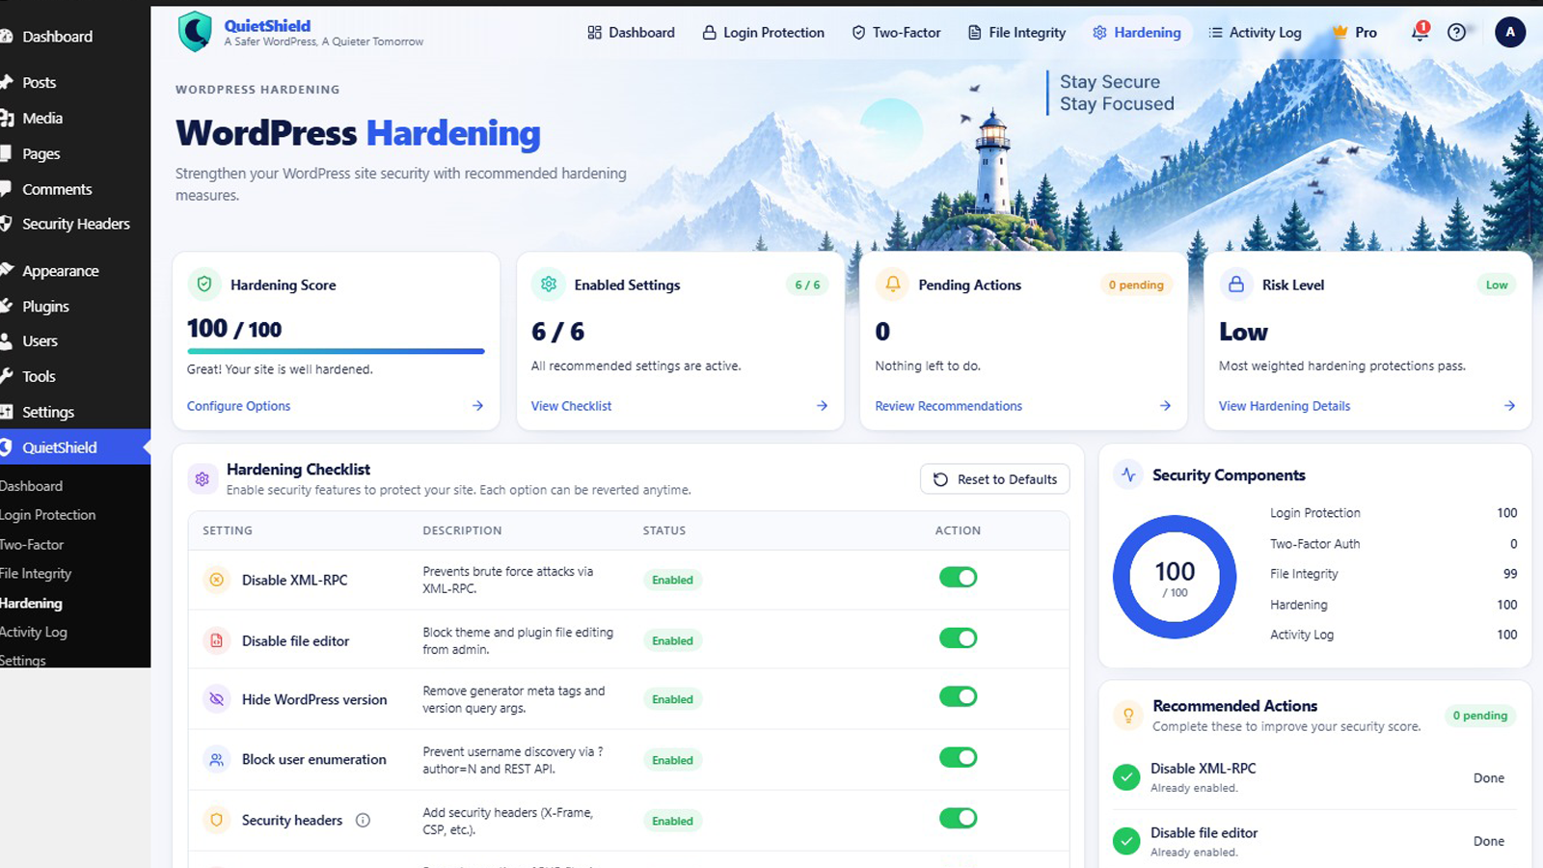Click the Risk Level lock icon
This screenshot has height=868, width=1543.
coord(1236,285)
